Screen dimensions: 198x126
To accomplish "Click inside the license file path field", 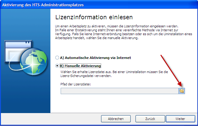I will pyautogui.click(x=119, y=91).
